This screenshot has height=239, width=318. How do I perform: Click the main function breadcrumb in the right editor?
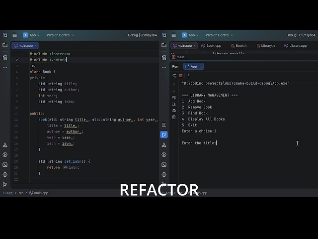(178, 57)
